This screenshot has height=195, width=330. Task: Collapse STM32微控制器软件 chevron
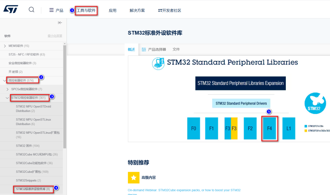[x=7, y=98]
